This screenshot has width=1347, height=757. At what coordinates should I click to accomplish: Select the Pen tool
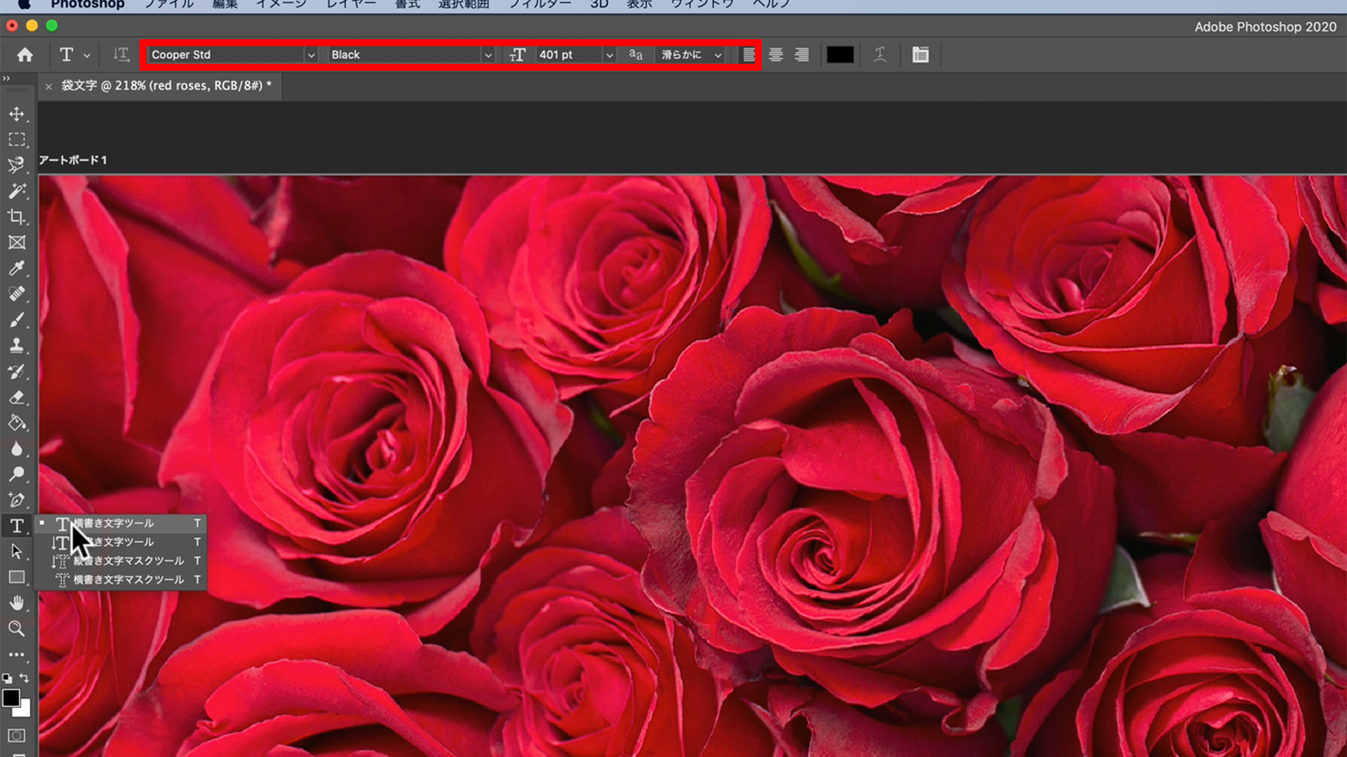coord(17,500)
